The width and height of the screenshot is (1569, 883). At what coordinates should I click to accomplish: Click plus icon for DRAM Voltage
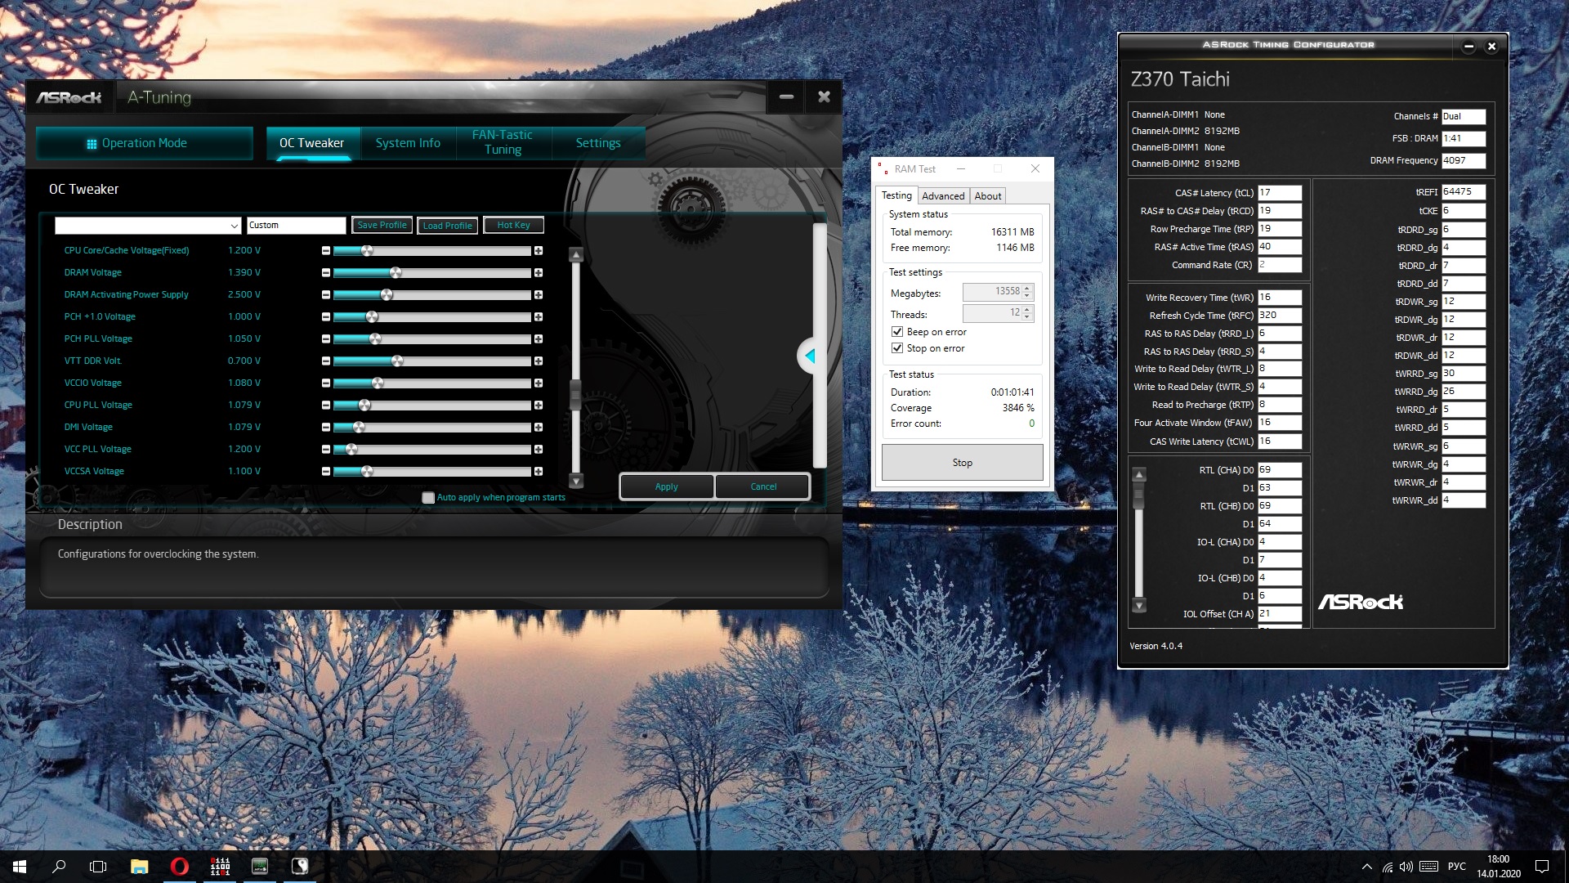[x=539, y=273]
